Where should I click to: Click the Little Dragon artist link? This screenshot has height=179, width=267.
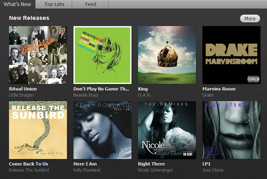tap(21, 95)
